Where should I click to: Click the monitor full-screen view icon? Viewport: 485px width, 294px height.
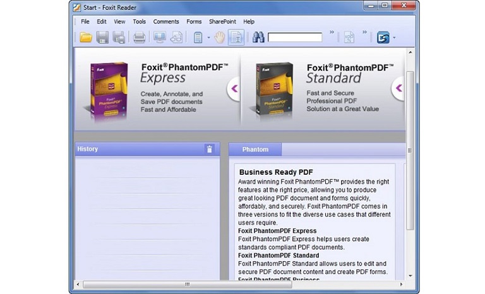tap(160, 37)
